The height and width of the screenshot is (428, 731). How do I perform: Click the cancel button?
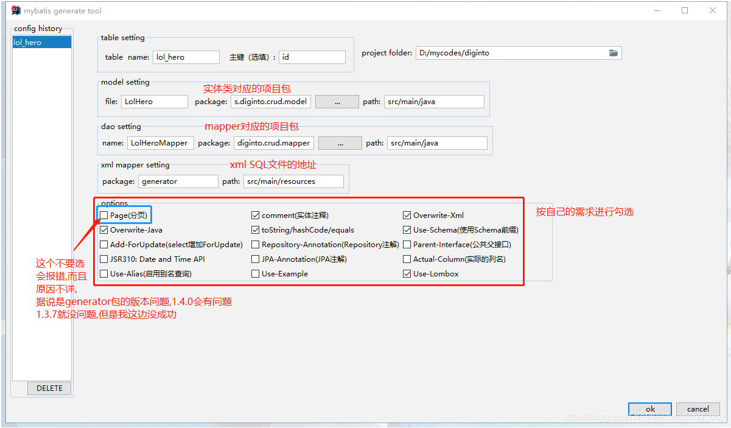[x=698, y=409]
